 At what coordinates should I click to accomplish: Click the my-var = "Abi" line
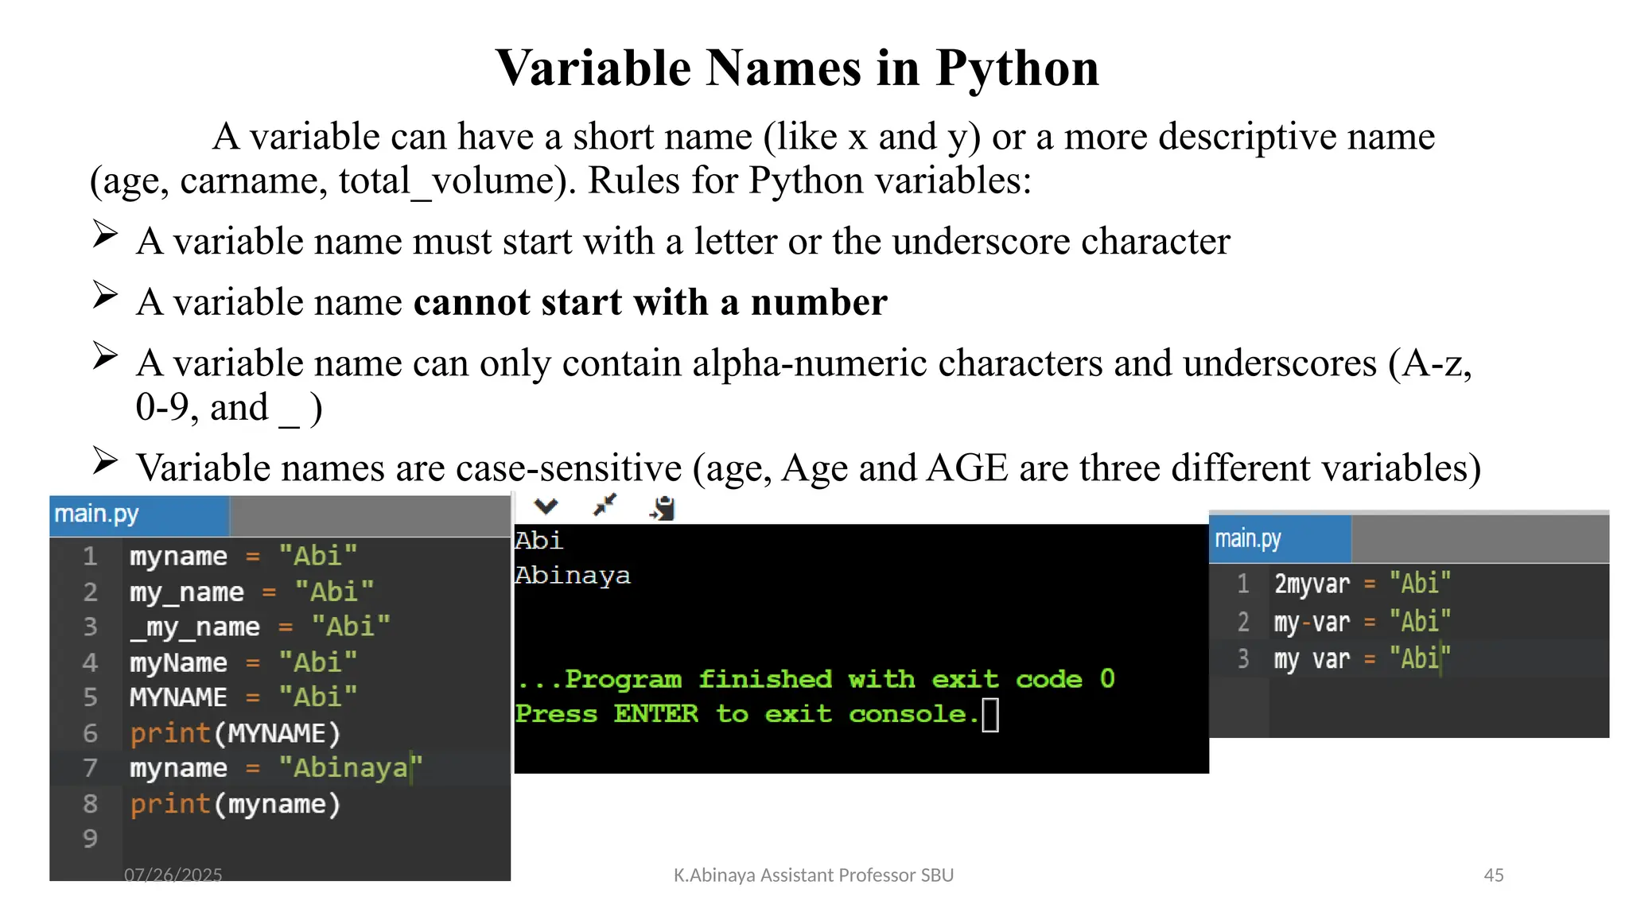click(x=1363, y=622)
